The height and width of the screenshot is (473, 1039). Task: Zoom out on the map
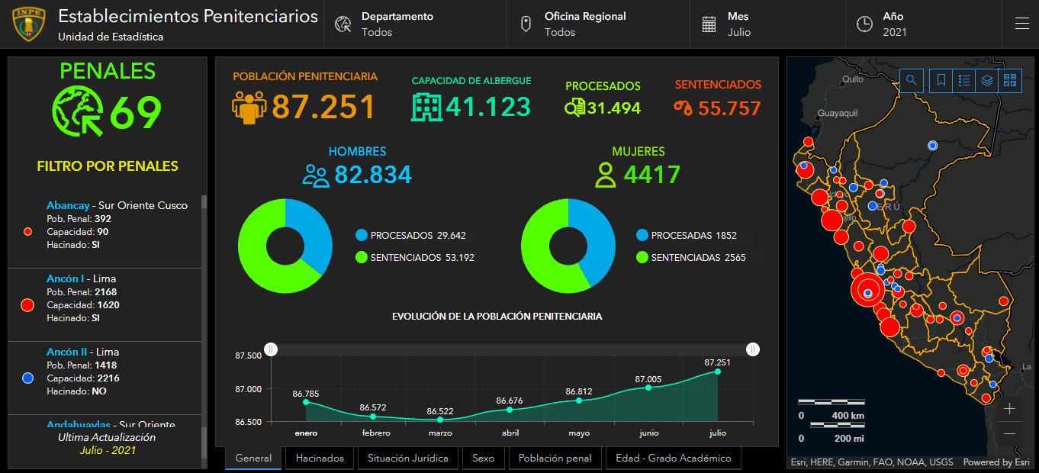point(1009,433)
